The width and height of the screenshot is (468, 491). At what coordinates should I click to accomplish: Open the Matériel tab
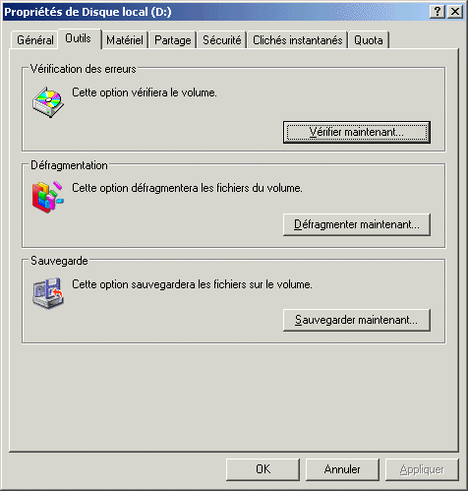[x=125, y=40]
